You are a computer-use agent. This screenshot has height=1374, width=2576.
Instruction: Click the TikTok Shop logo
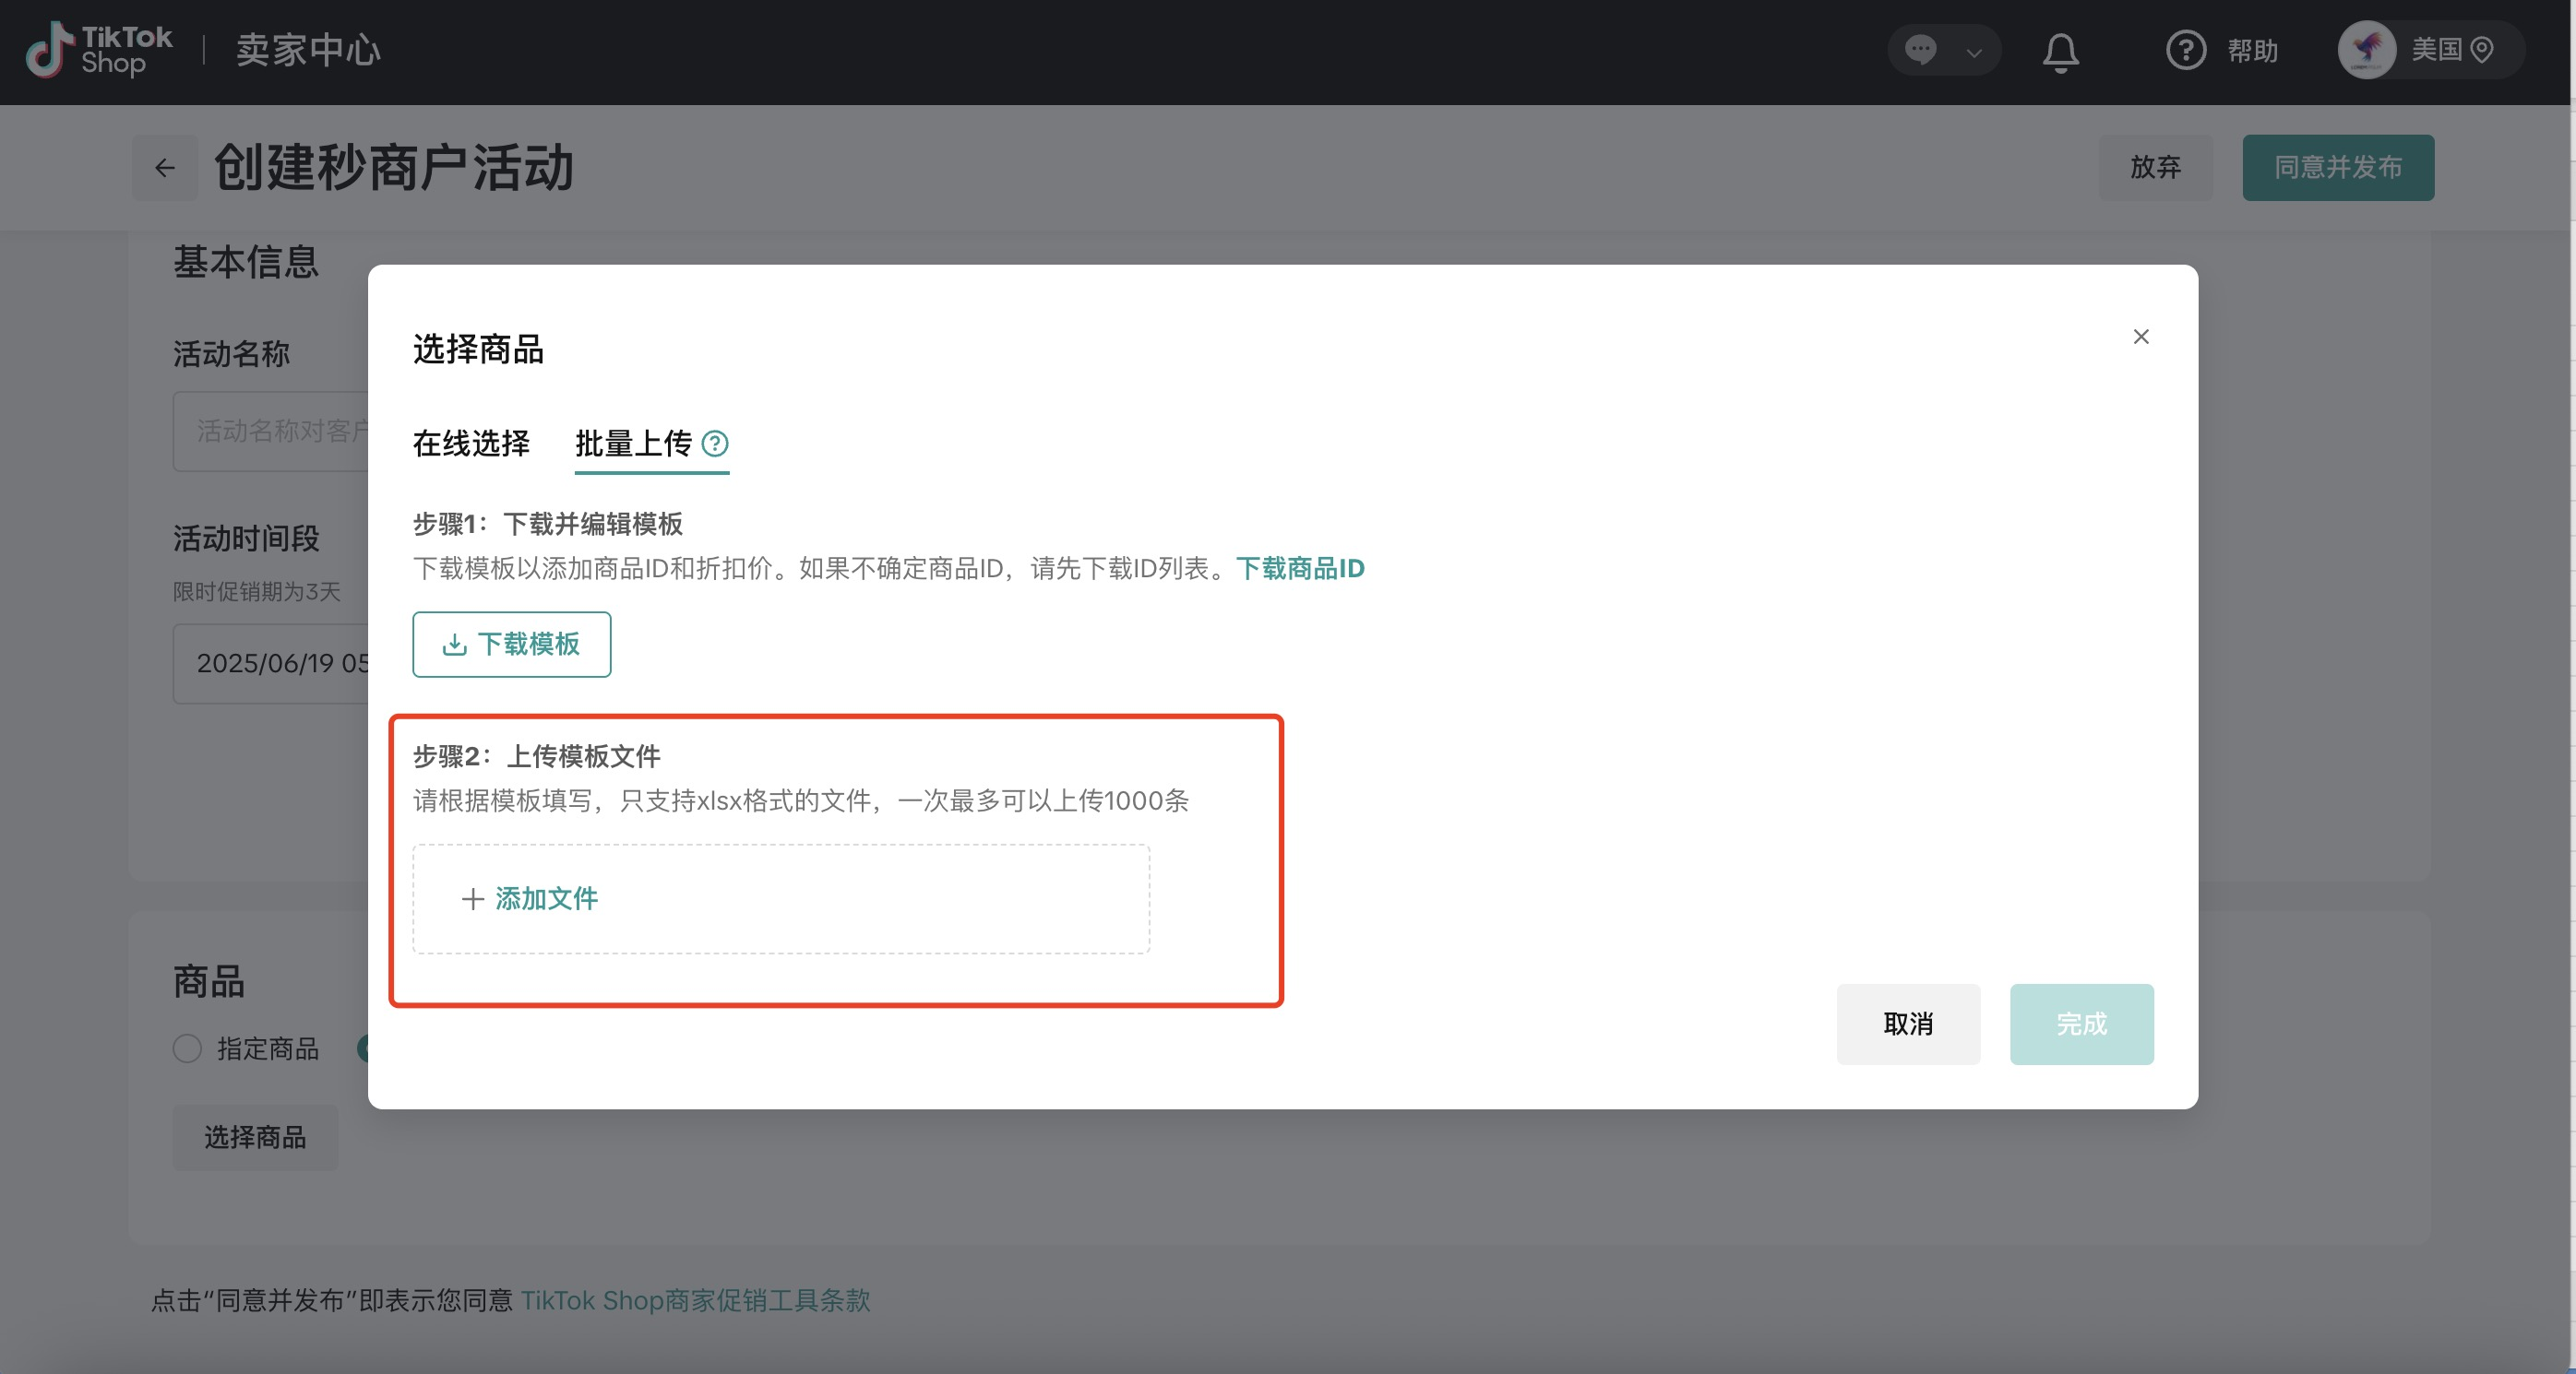pos(99,50)
